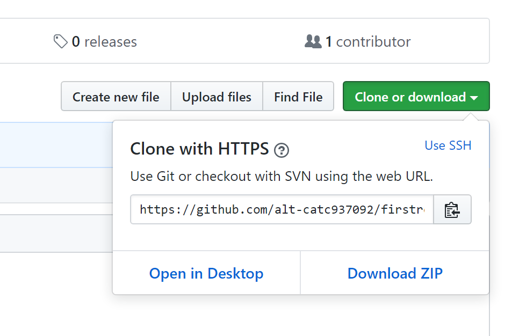The height and width of the screenshot is (336, 519).
Task: Click the releases tag icon
Action: point(61,41)
